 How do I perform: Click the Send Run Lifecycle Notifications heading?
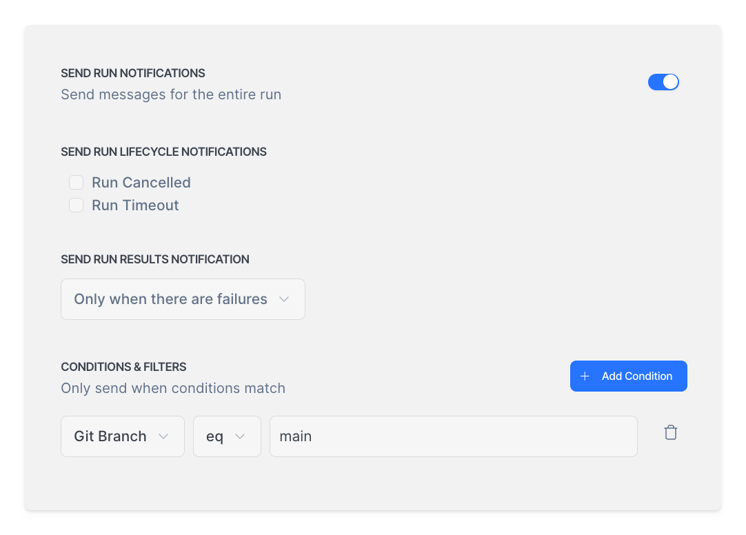(163, 152)
